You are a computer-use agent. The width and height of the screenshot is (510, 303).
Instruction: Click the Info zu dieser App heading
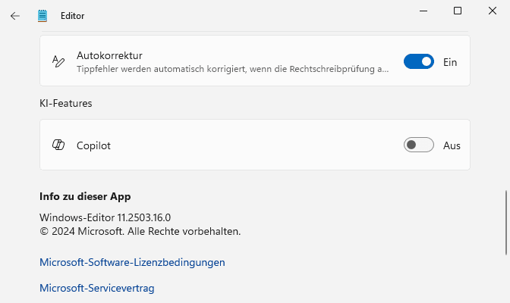[x=85, y=196]
